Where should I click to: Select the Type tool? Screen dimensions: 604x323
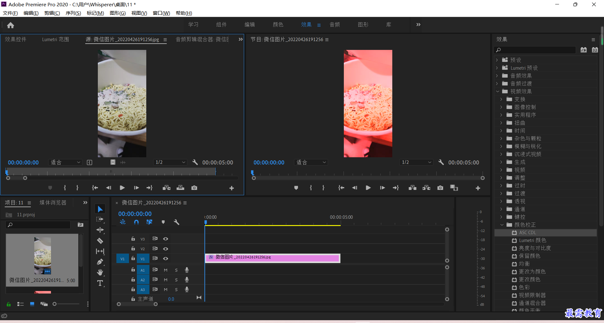100,283
